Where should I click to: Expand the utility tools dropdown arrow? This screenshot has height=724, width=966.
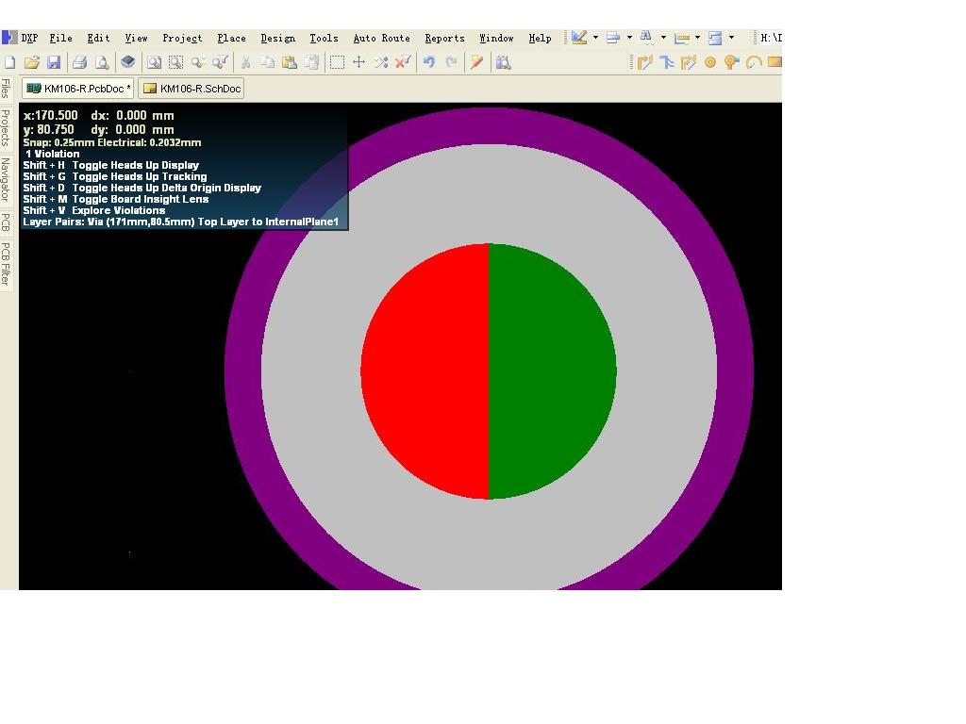point(595,38)
